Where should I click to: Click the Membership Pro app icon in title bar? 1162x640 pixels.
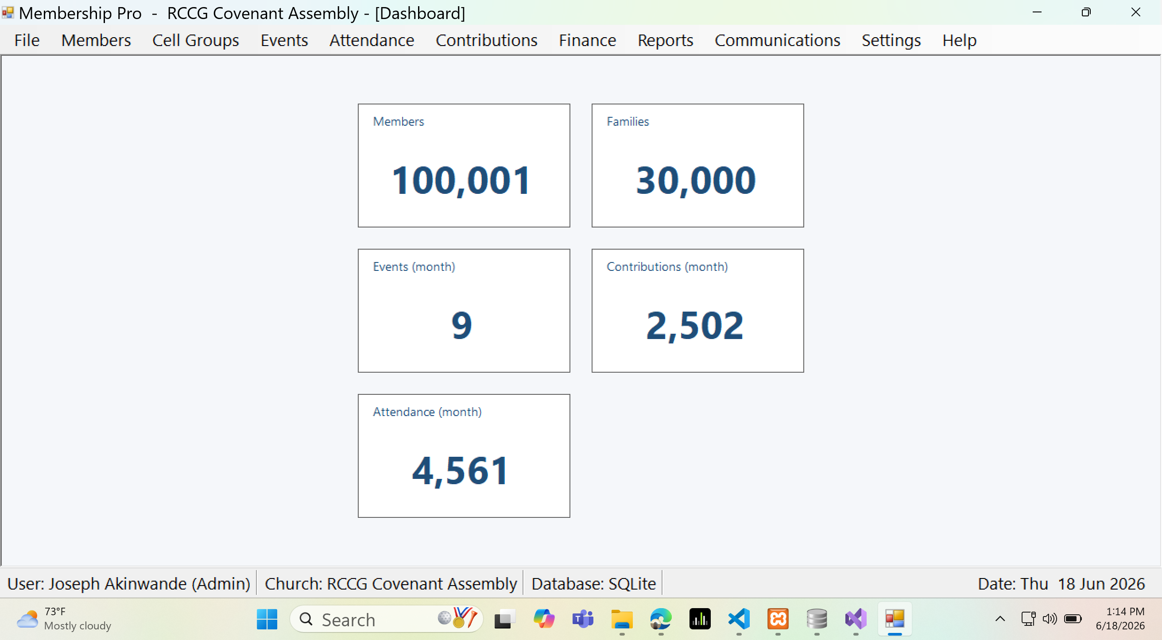[8, 12]
